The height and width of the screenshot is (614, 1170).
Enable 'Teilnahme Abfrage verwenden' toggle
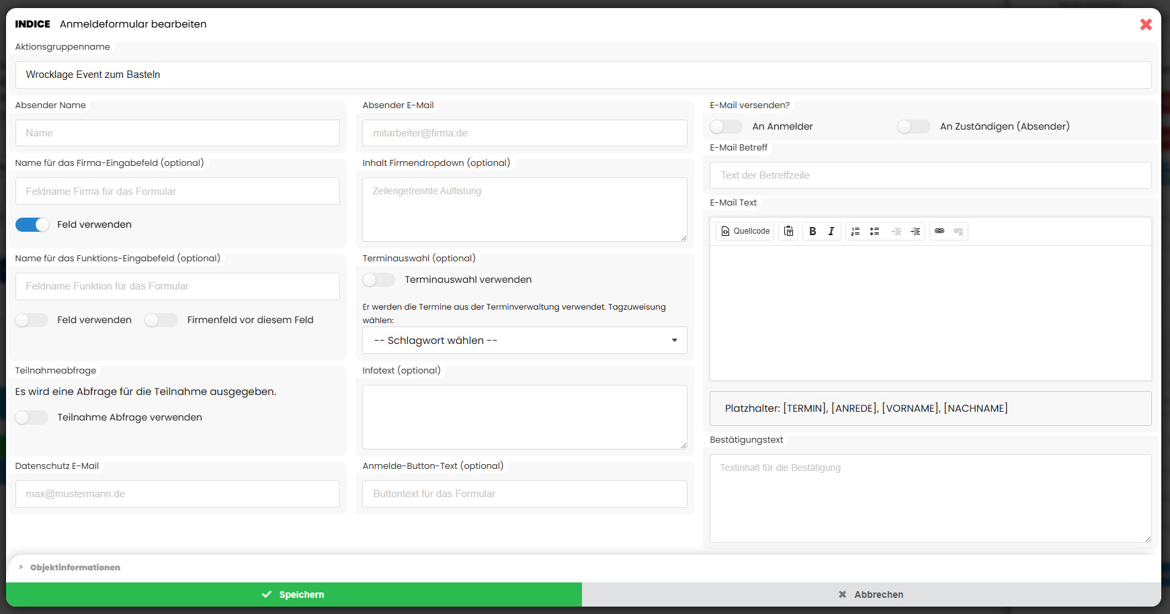(x=32, y=418)
